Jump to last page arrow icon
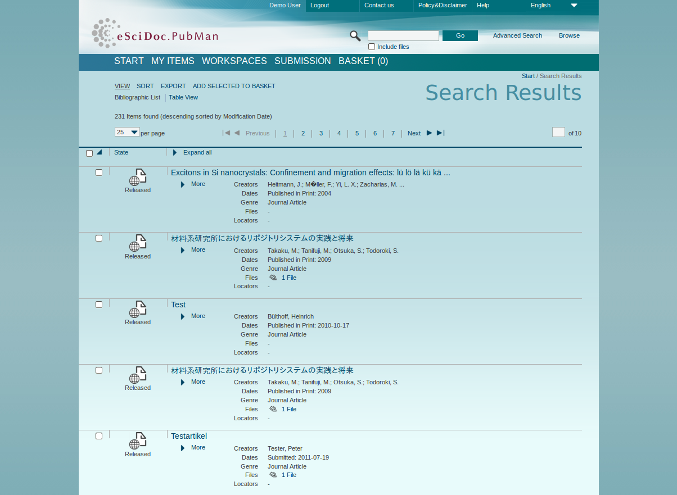Viewport: 677px width, 495px height. click(x=441, y=133)
